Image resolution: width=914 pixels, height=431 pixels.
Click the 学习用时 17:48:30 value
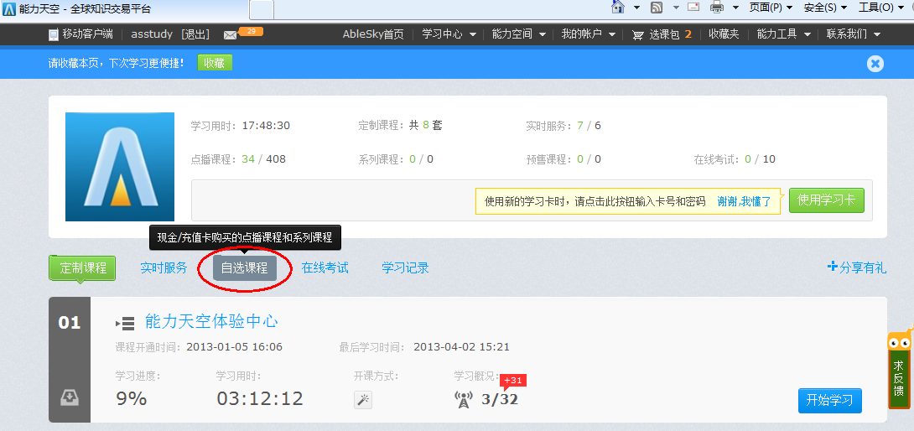tap(266, 126)
